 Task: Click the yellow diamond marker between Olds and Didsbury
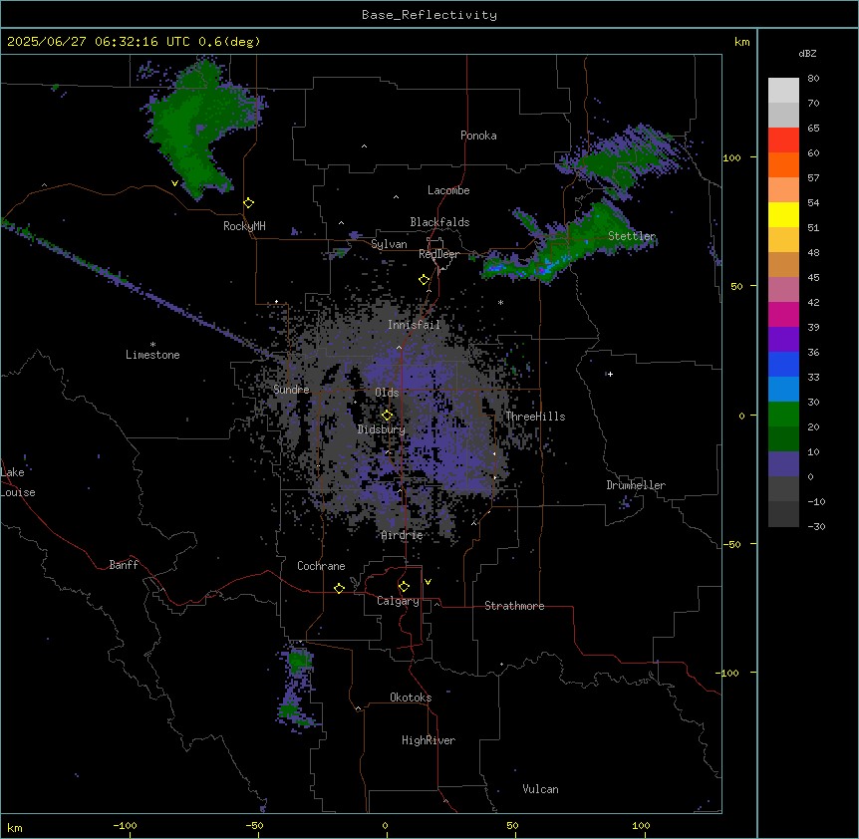pyautogui.click(x=387, y=416)
